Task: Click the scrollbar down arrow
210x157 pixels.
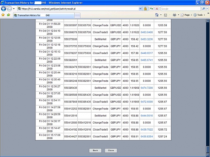Action: coord(208,155)
